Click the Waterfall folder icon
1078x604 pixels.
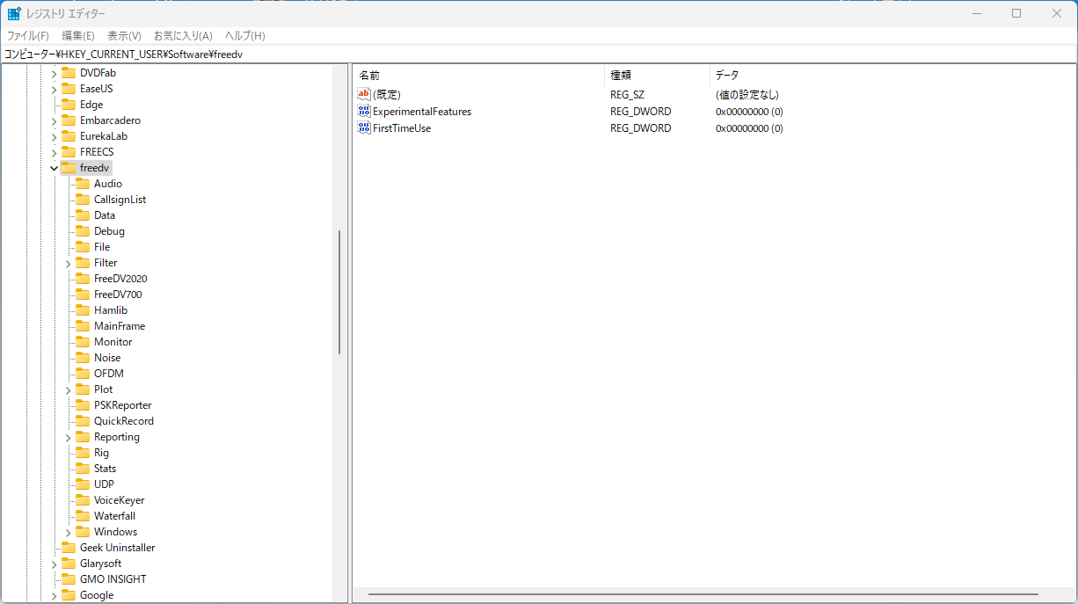[x=83, y=516]
